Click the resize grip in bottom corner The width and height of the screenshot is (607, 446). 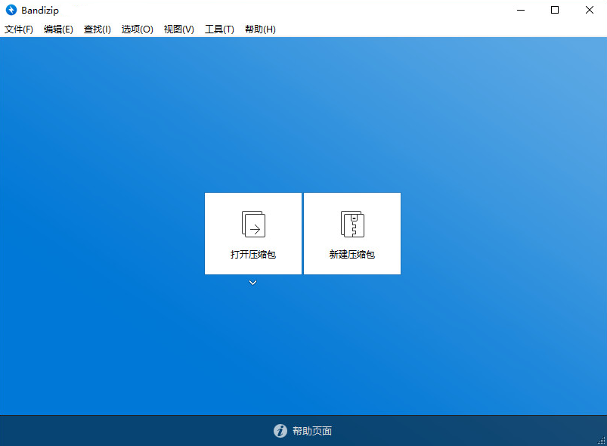coord(602,441)
